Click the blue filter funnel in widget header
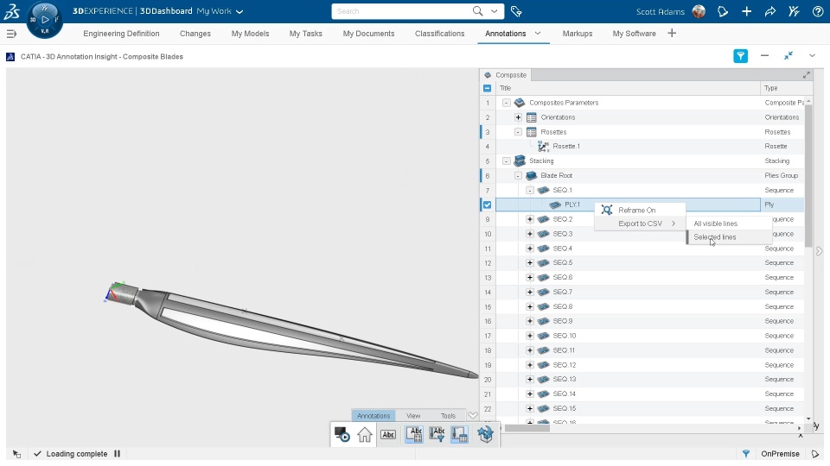The height and width of the screenshot is (466, 830). point(741,55)
